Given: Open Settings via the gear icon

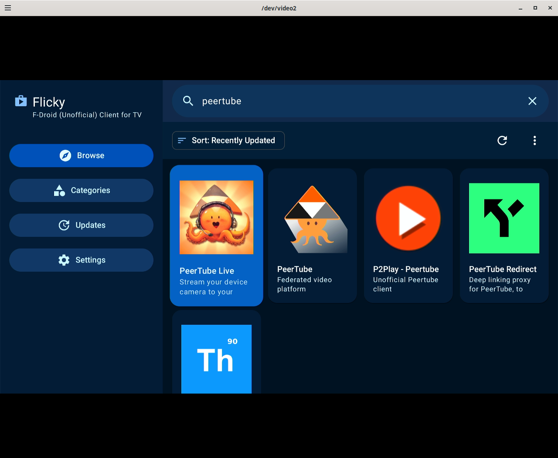Looking at the screenshot, I should [64, 260].
